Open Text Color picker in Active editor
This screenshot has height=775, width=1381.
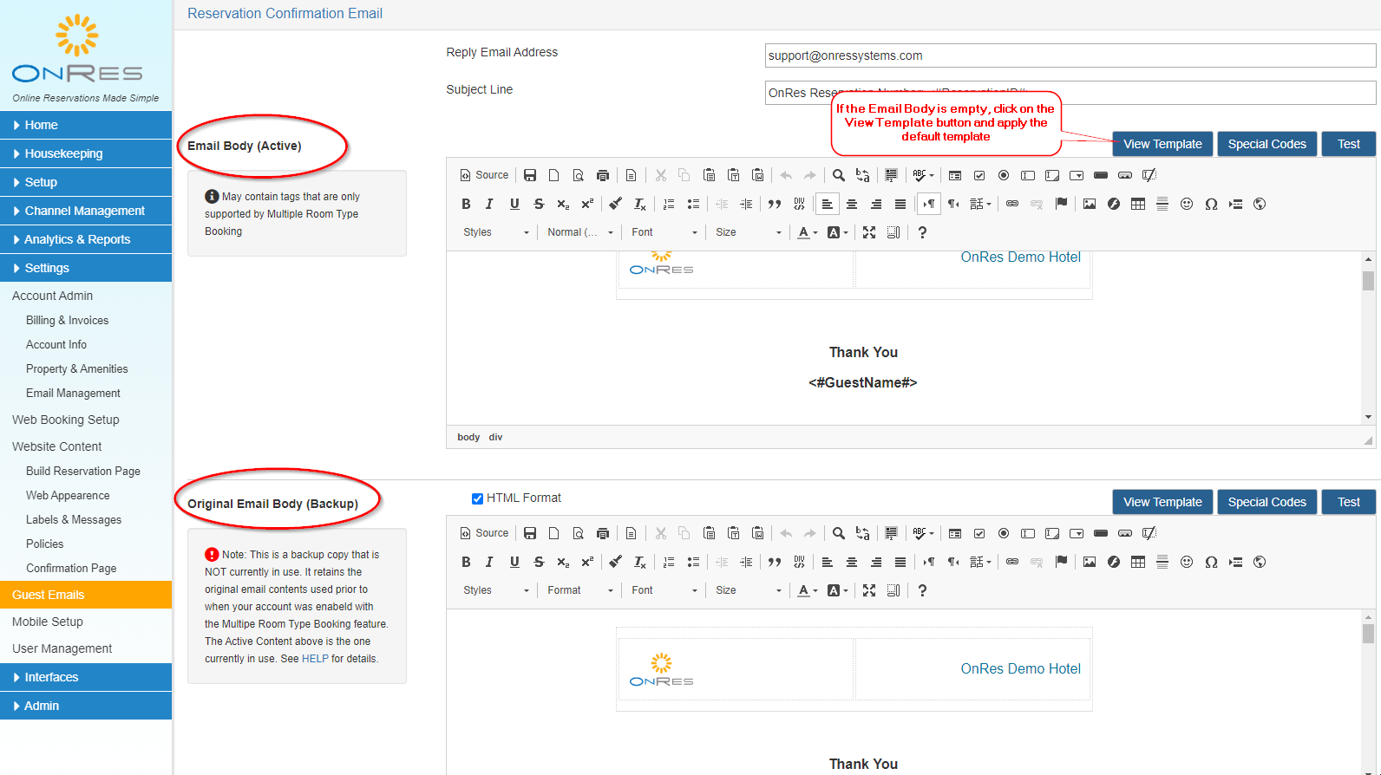808,232
